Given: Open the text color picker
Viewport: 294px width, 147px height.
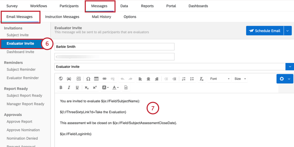Looking at the screenshot, I should (116, 88).
